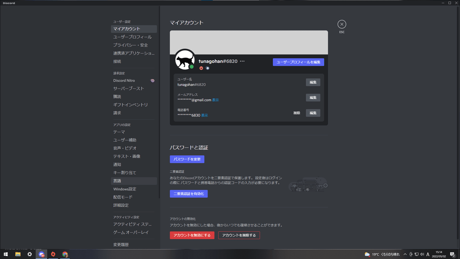460x259 pixels.
Task: Open 連携済アプリケーション settings
Action: click(x=134, y=53)
